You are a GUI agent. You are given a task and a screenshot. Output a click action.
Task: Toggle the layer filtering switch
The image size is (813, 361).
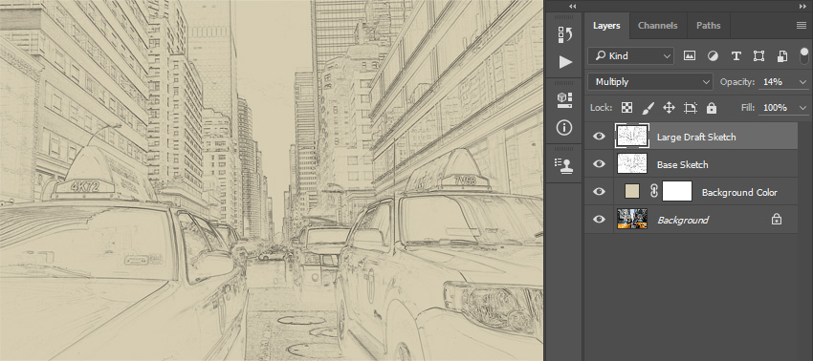(804, 55)
